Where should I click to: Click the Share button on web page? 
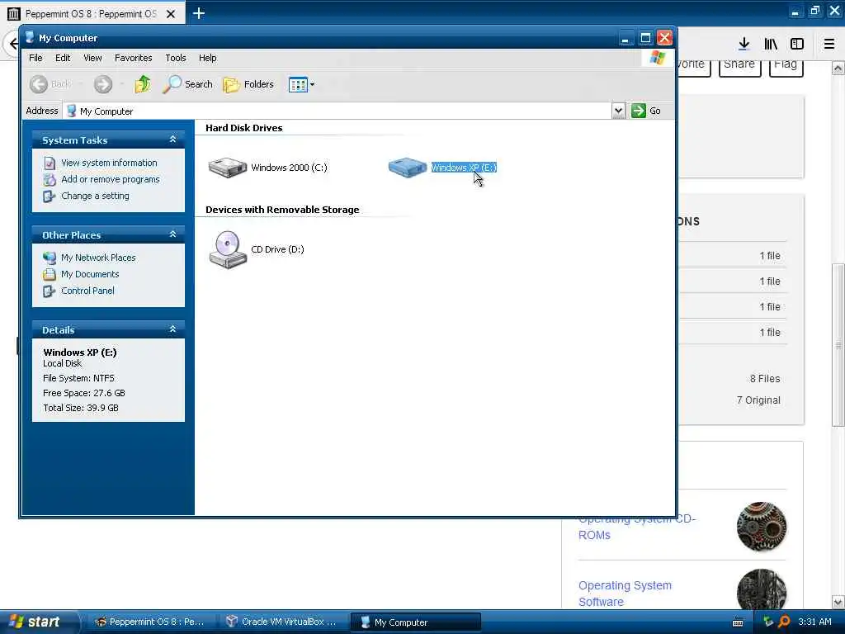click(x=739, y=67)
